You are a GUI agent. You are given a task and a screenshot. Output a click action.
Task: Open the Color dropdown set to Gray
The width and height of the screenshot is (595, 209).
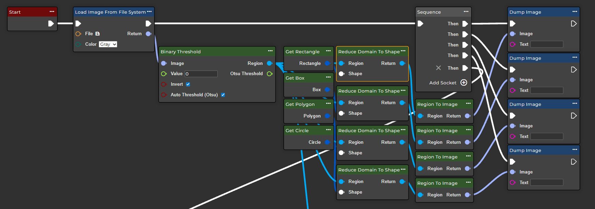(108, 44)
